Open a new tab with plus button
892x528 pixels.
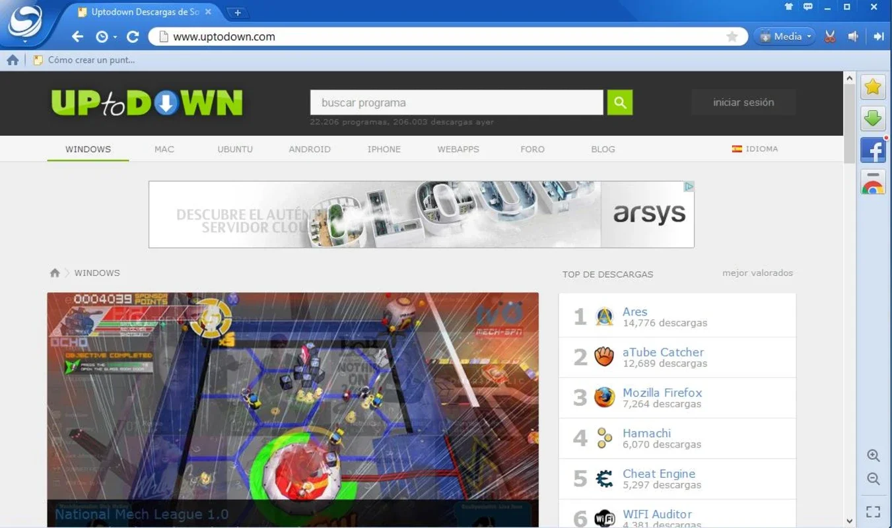click(237, 13)
